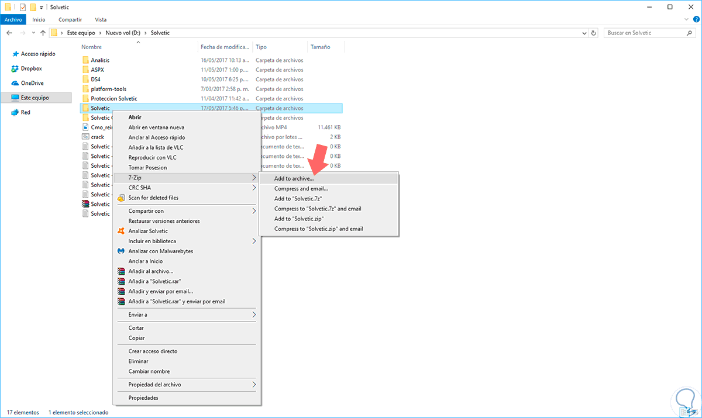Click the Avast icon beside Analizar Solvetic

click(x=121, y=231)
